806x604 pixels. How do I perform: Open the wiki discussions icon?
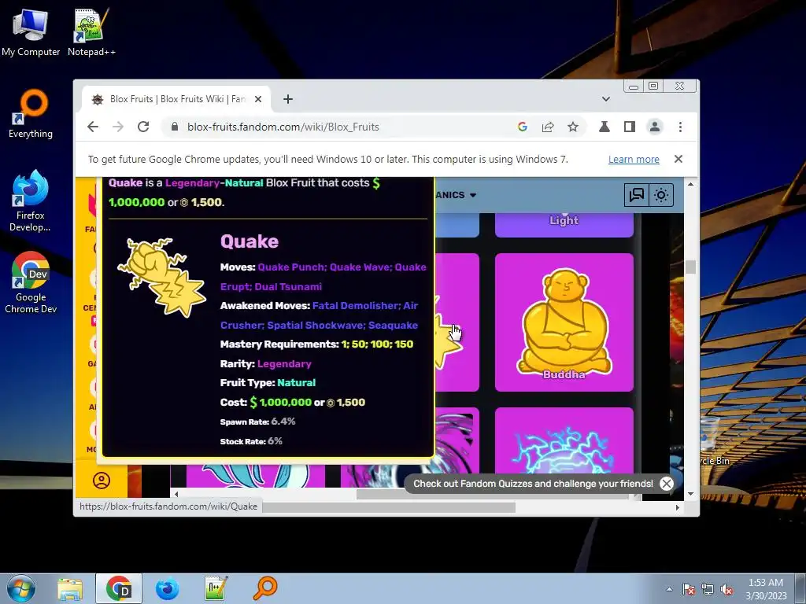point(636,195)
